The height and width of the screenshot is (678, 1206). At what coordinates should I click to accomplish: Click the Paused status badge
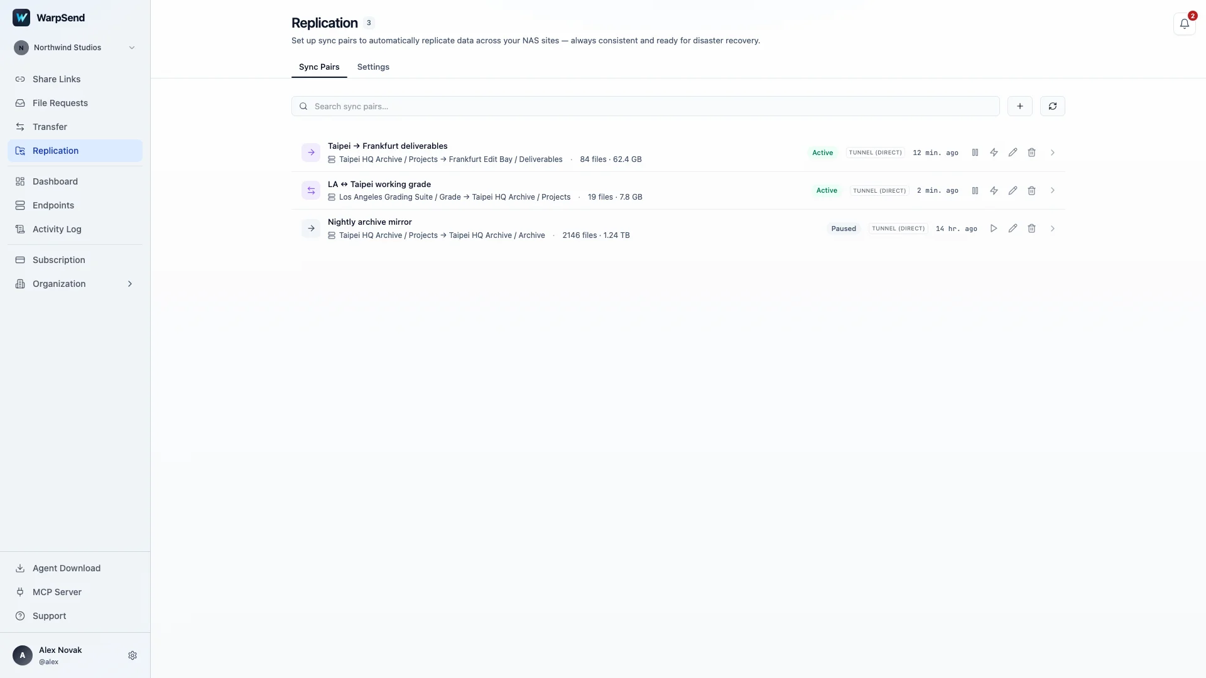[x=844, y=229]
